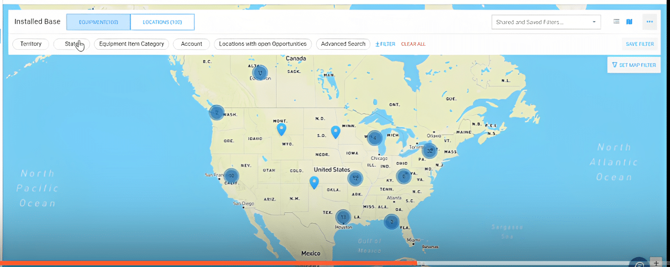Open the cluster marker over Alberta
Screen dimensions: 670x267
260,73
